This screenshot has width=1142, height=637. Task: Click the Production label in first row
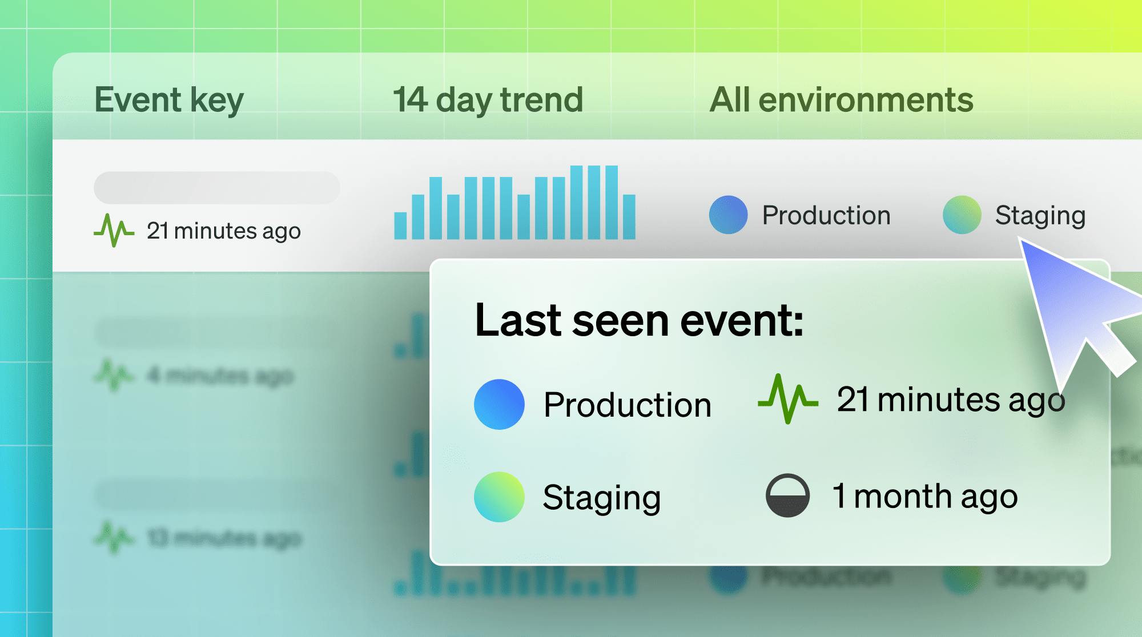point(826,215)
